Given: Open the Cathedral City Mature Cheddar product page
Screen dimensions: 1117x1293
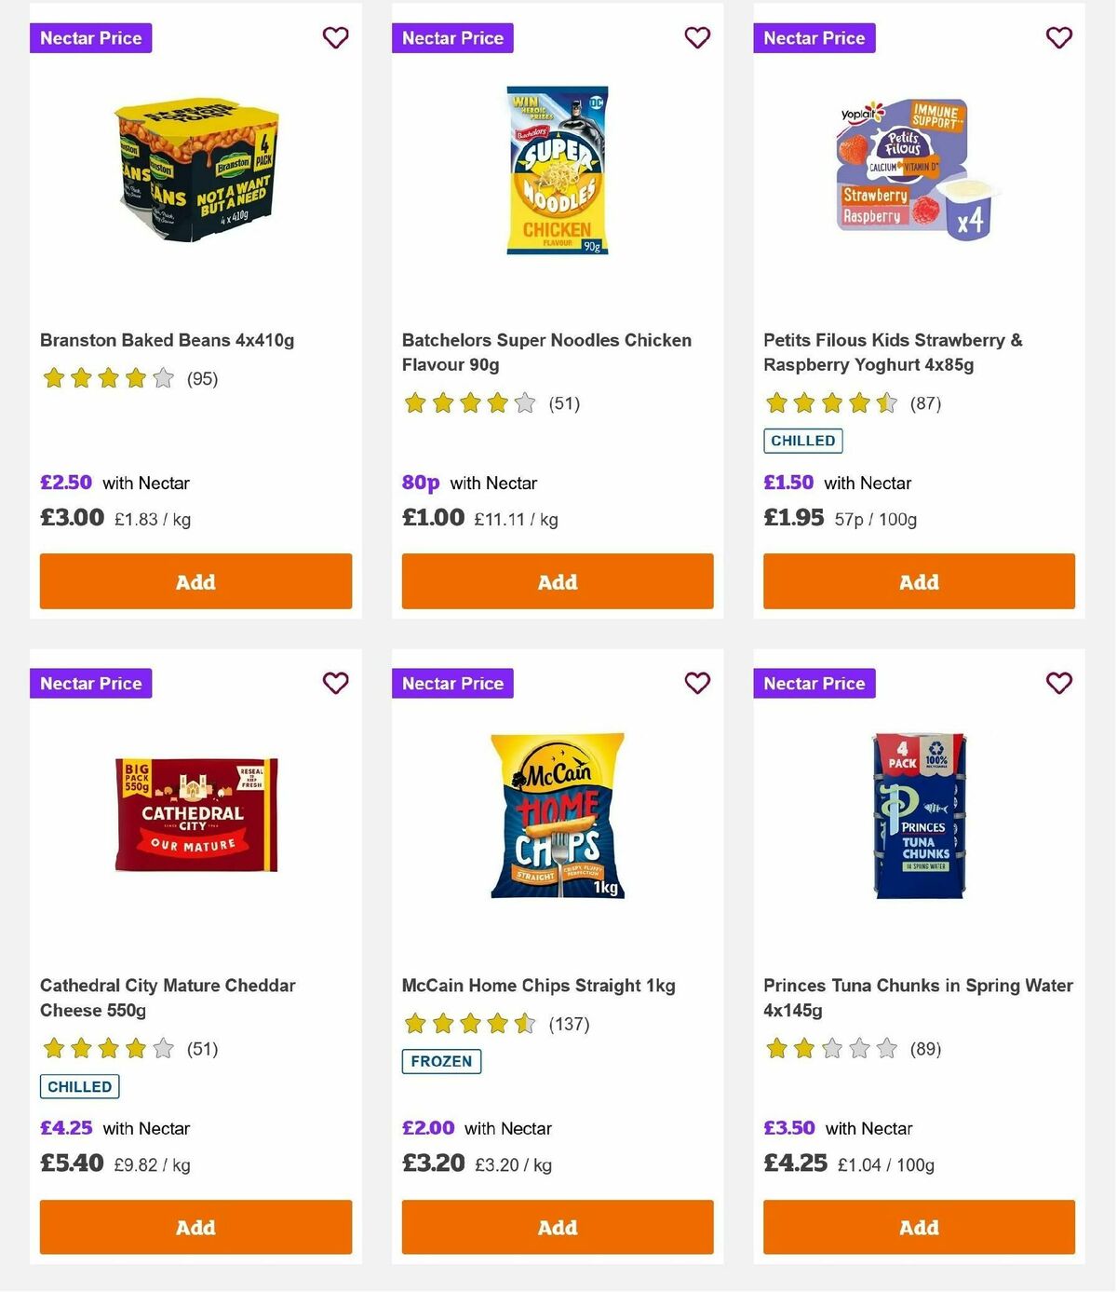Looking at the screenshot, I should pyautogui.click(x=168, y=997).
